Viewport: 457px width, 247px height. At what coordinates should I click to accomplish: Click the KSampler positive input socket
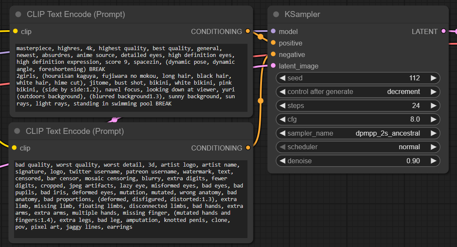(x=273, y=43)
